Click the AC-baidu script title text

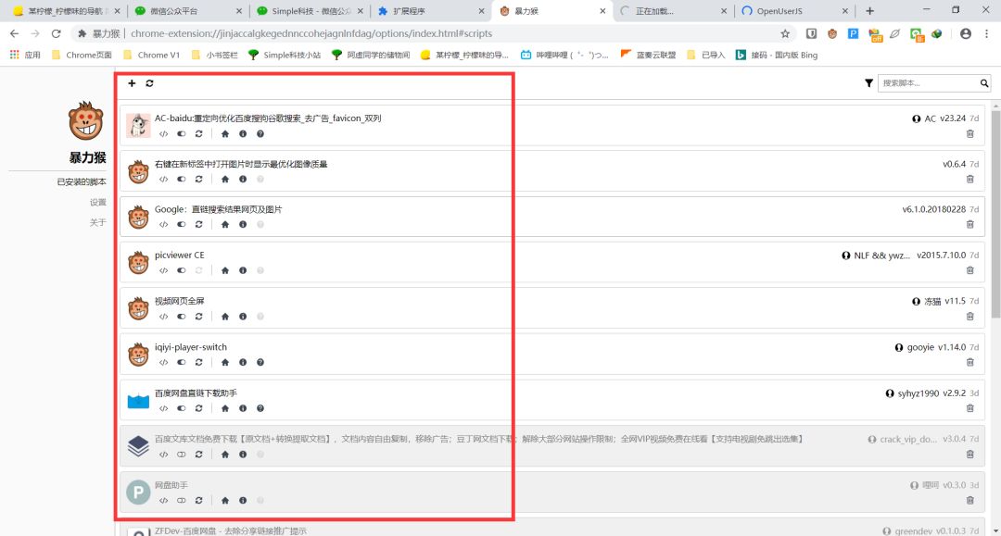click(268, 118)
